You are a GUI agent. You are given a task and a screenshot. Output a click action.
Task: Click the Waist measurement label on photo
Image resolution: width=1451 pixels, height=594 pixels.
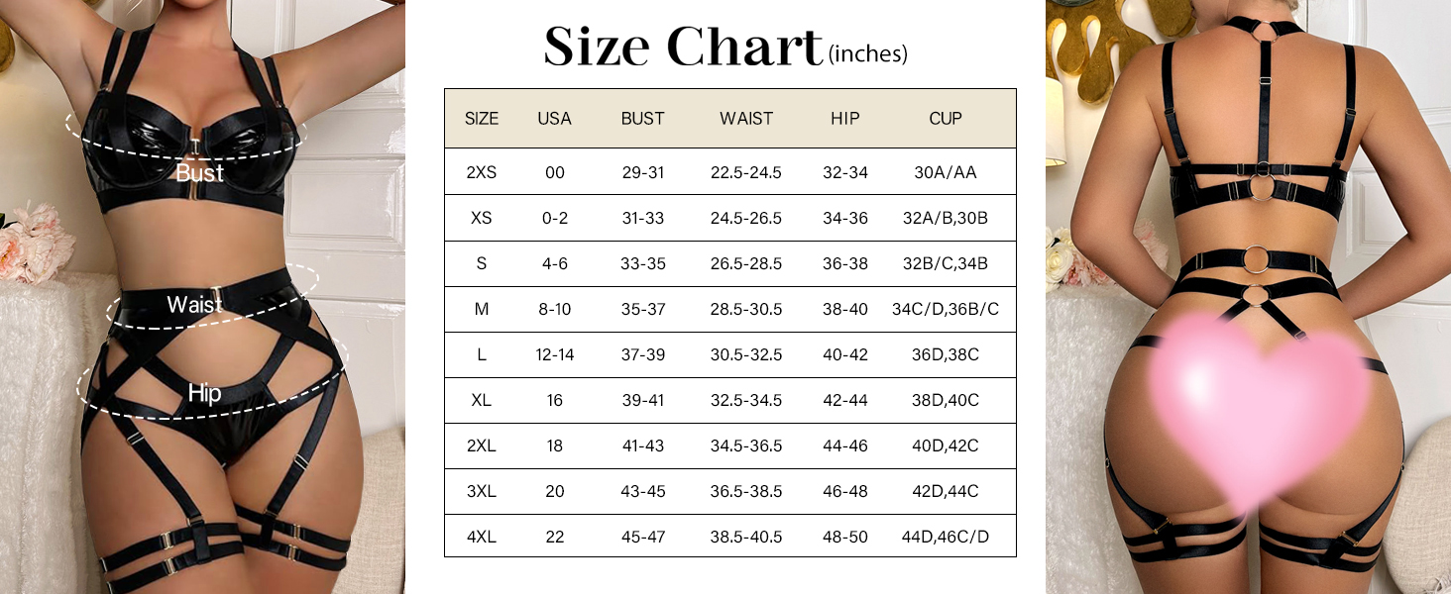pyautogui.click(x=194, y=305)
